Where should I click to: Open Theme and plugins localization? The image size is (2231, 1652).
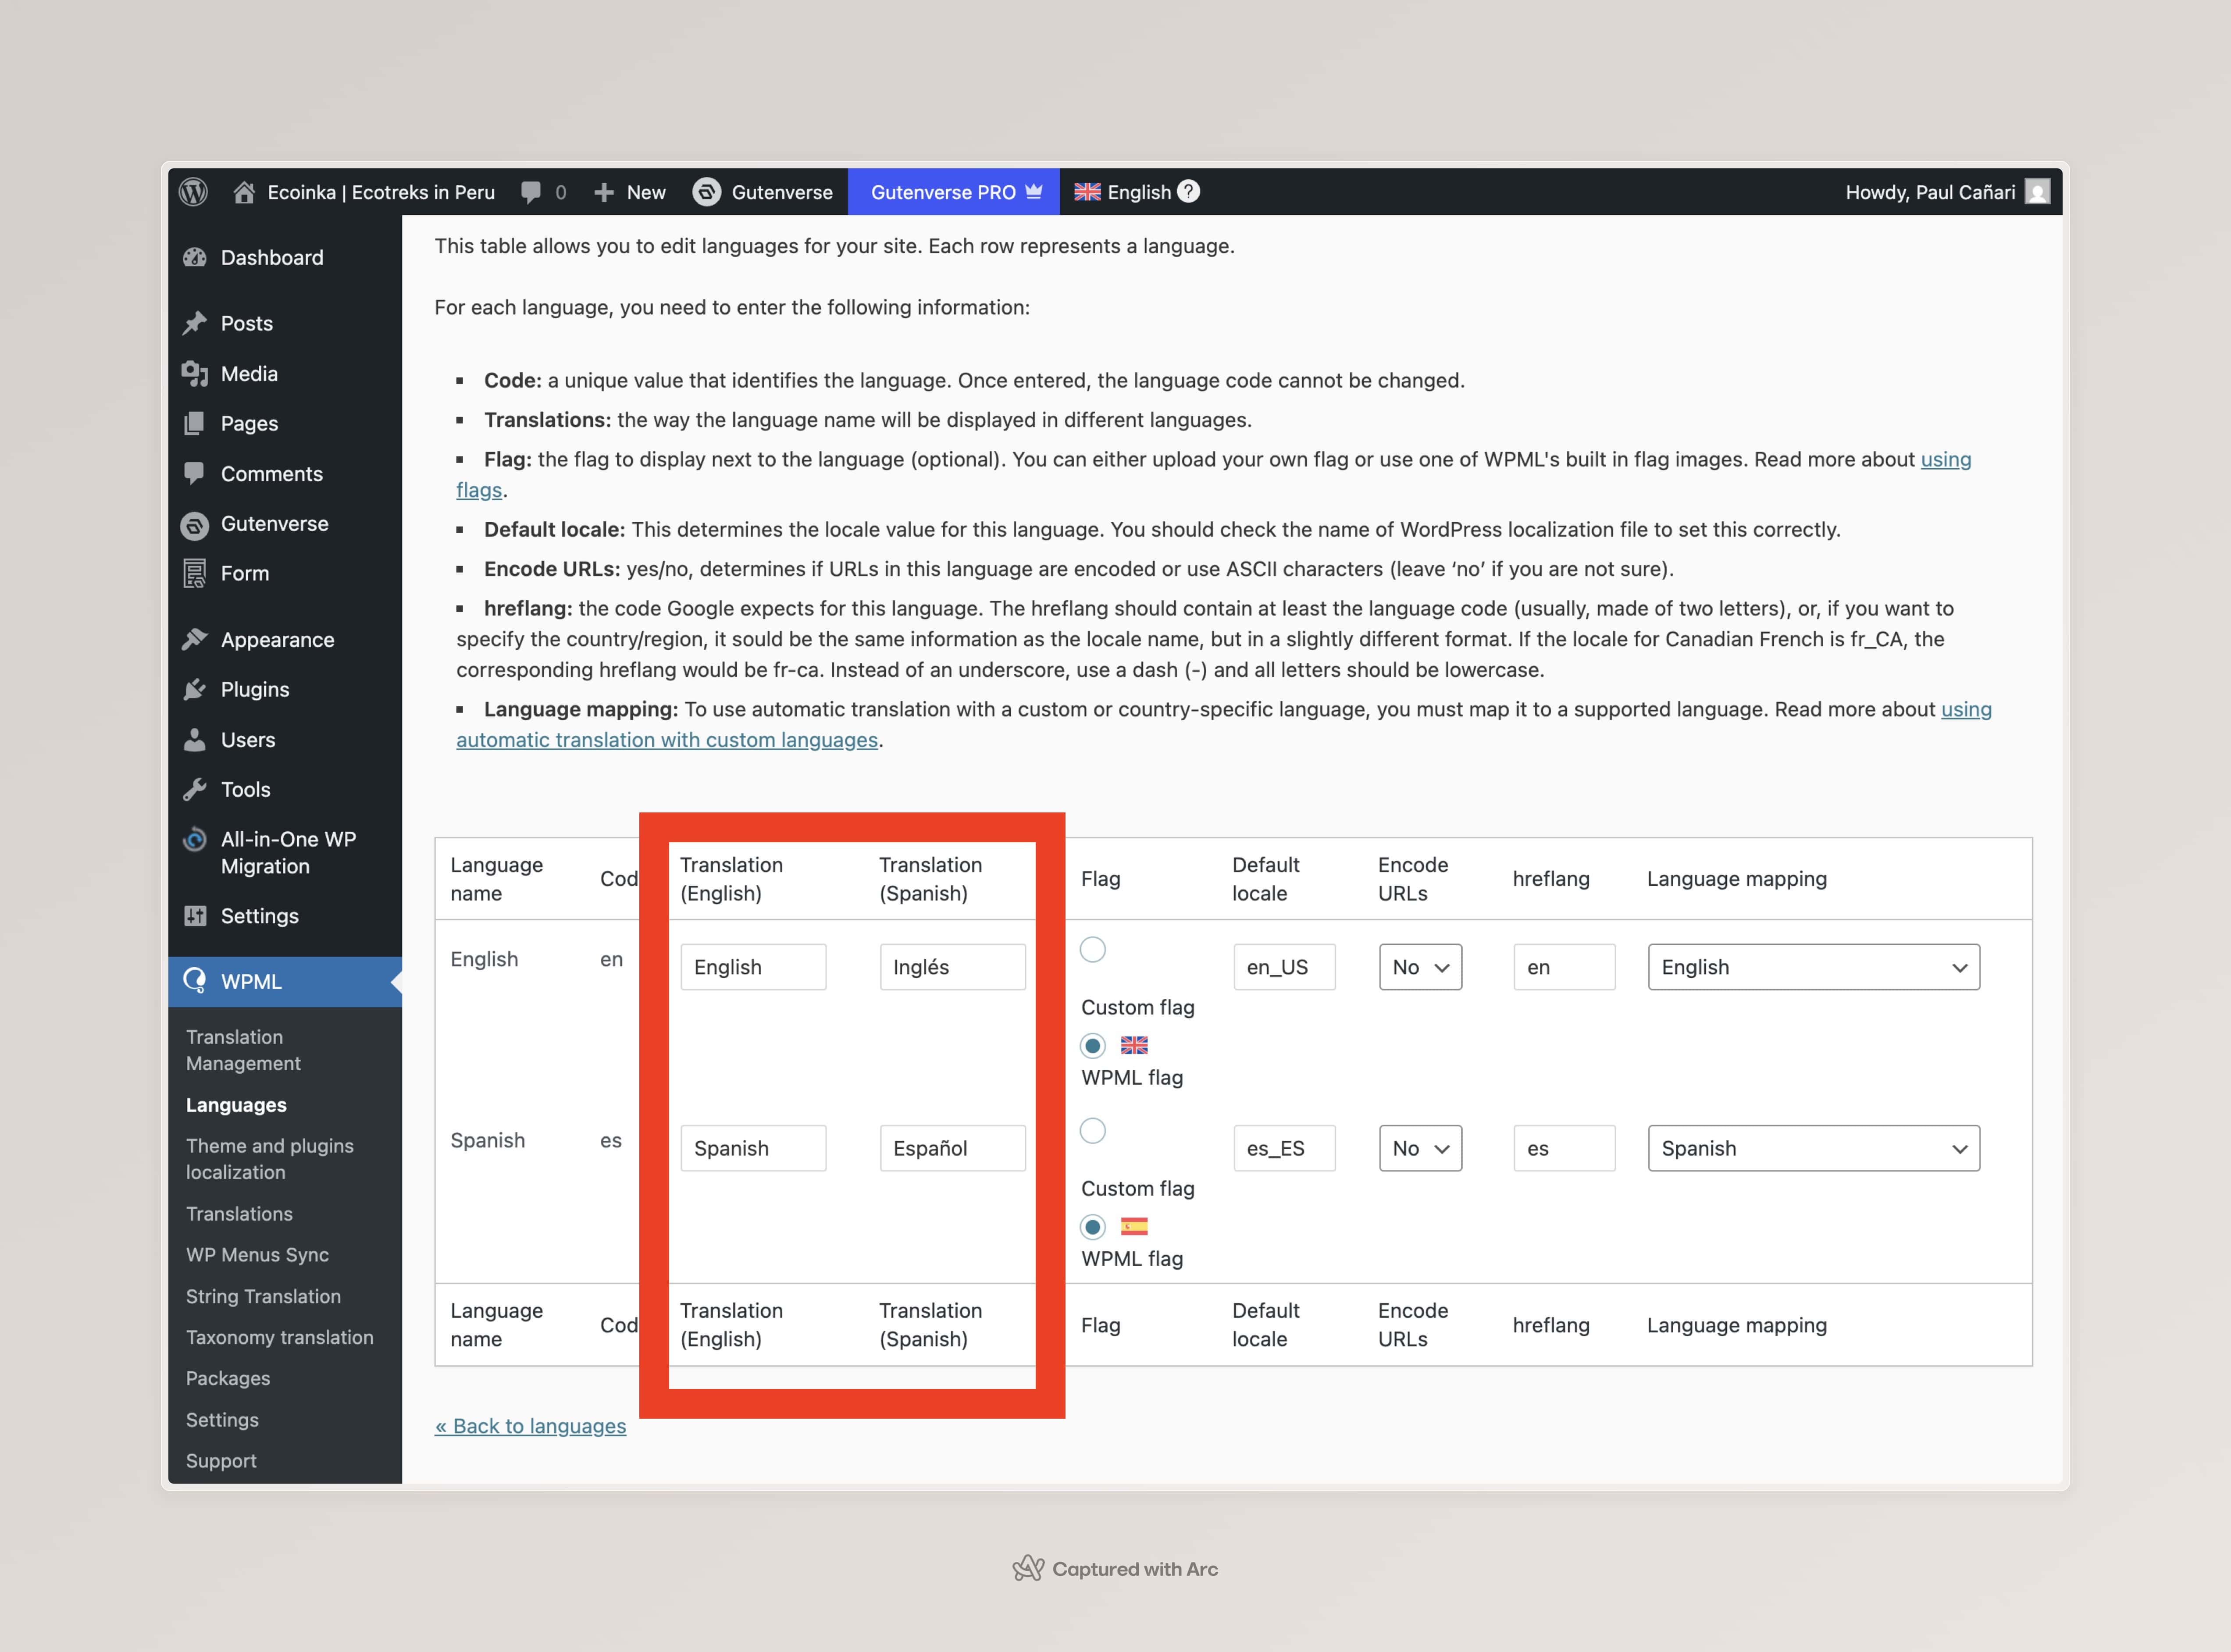click(x=270, y=1159)
